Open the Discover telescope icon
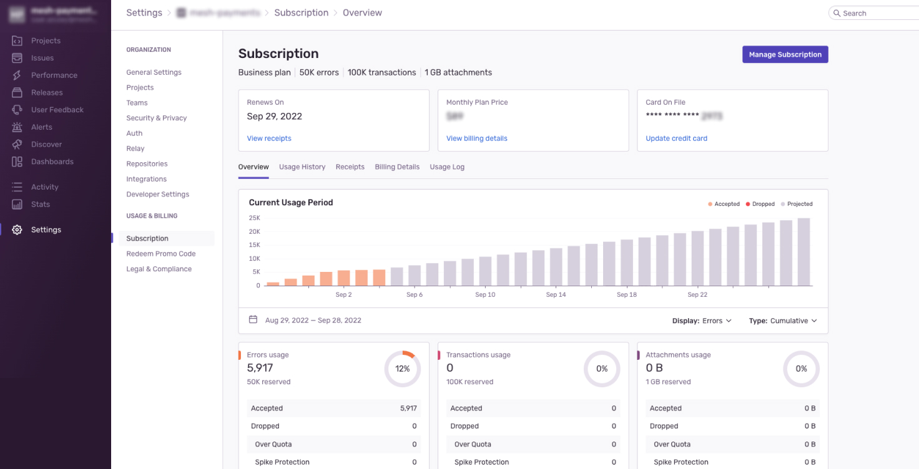919x469 pixels. 17,144
